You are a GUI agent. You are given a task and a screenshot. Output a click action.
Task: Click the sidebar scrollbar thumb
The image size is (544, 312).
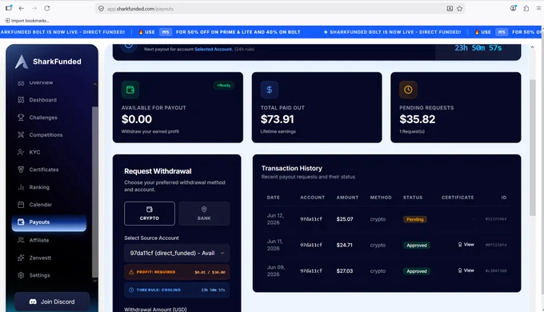click(x=94, y=192)
